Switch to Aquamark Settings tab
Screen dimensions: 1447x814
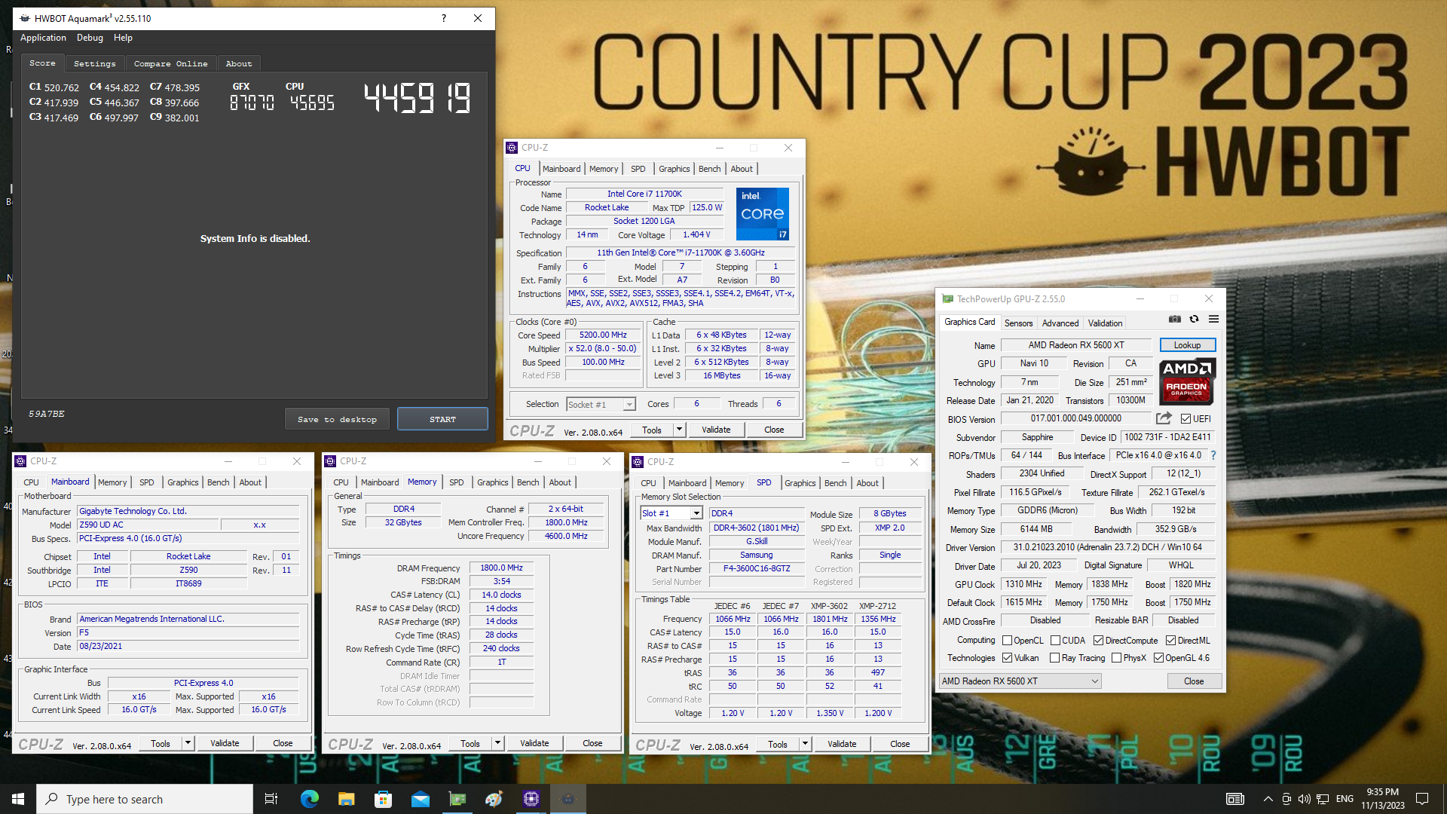[95, 63]
